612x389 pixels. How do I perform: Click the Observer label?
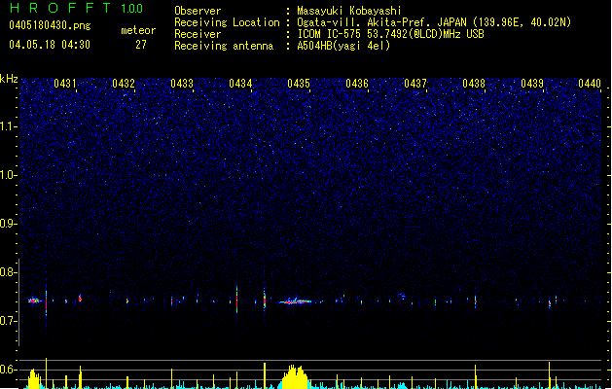198,11
